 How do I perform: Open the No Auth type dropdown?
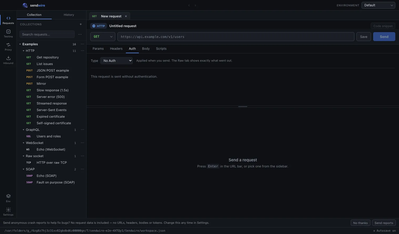tap(116, 61)
